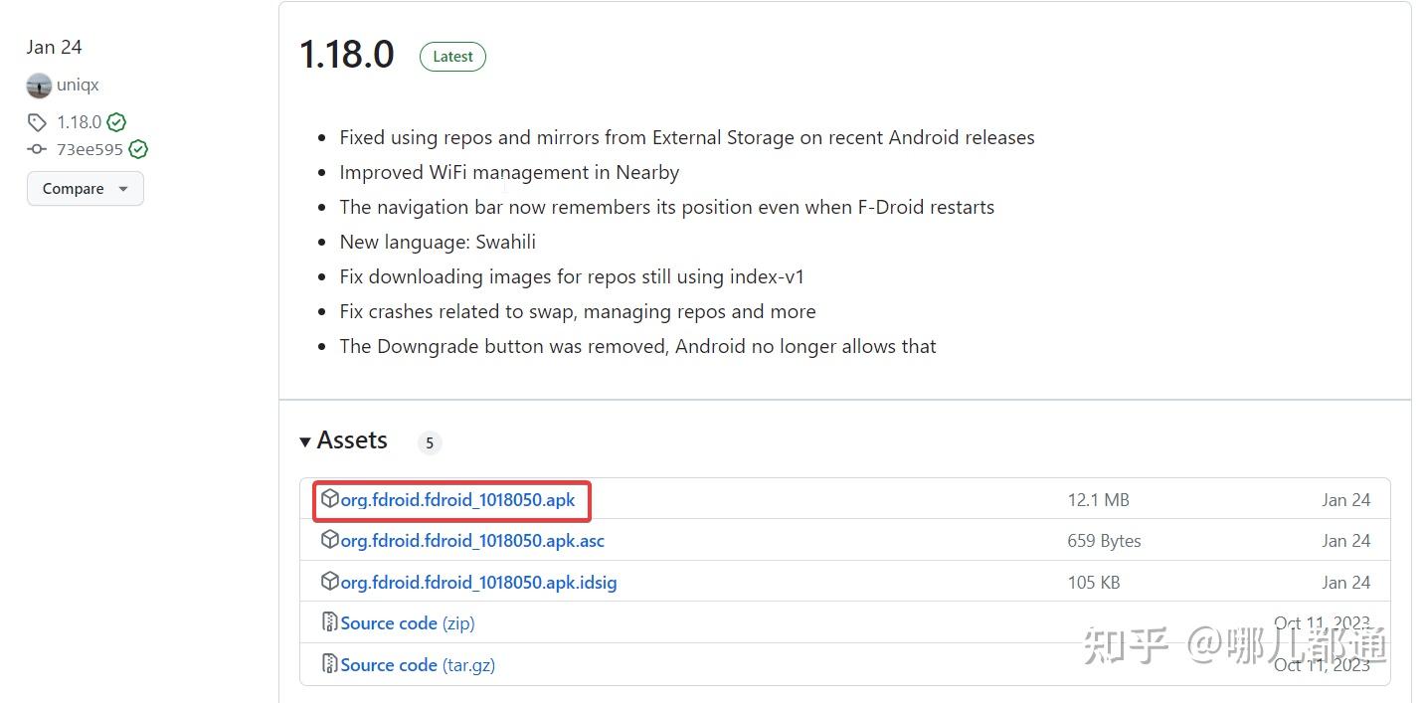Download the org.fdroid.fdroid_1018050.apk.asc signature file
This screenshot has width=1423, height=703.
coord(472,541)
